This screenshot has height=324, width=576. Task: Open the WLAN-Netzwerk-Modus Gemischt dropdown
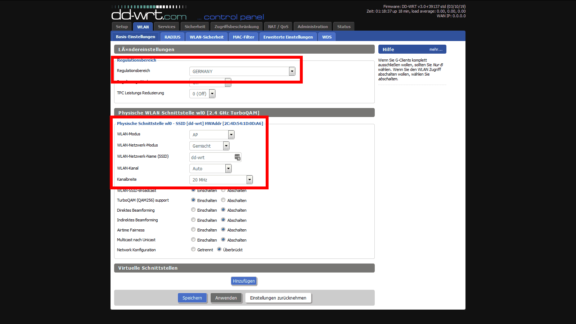point(210,146)
